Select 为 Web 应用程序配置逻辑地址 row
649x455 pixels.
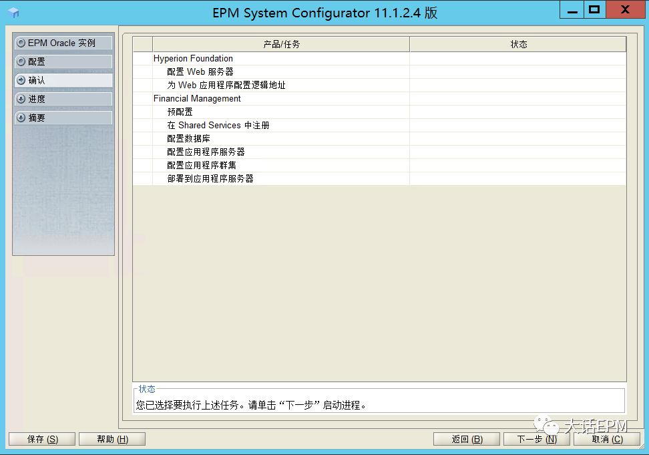tap(379, 85)
